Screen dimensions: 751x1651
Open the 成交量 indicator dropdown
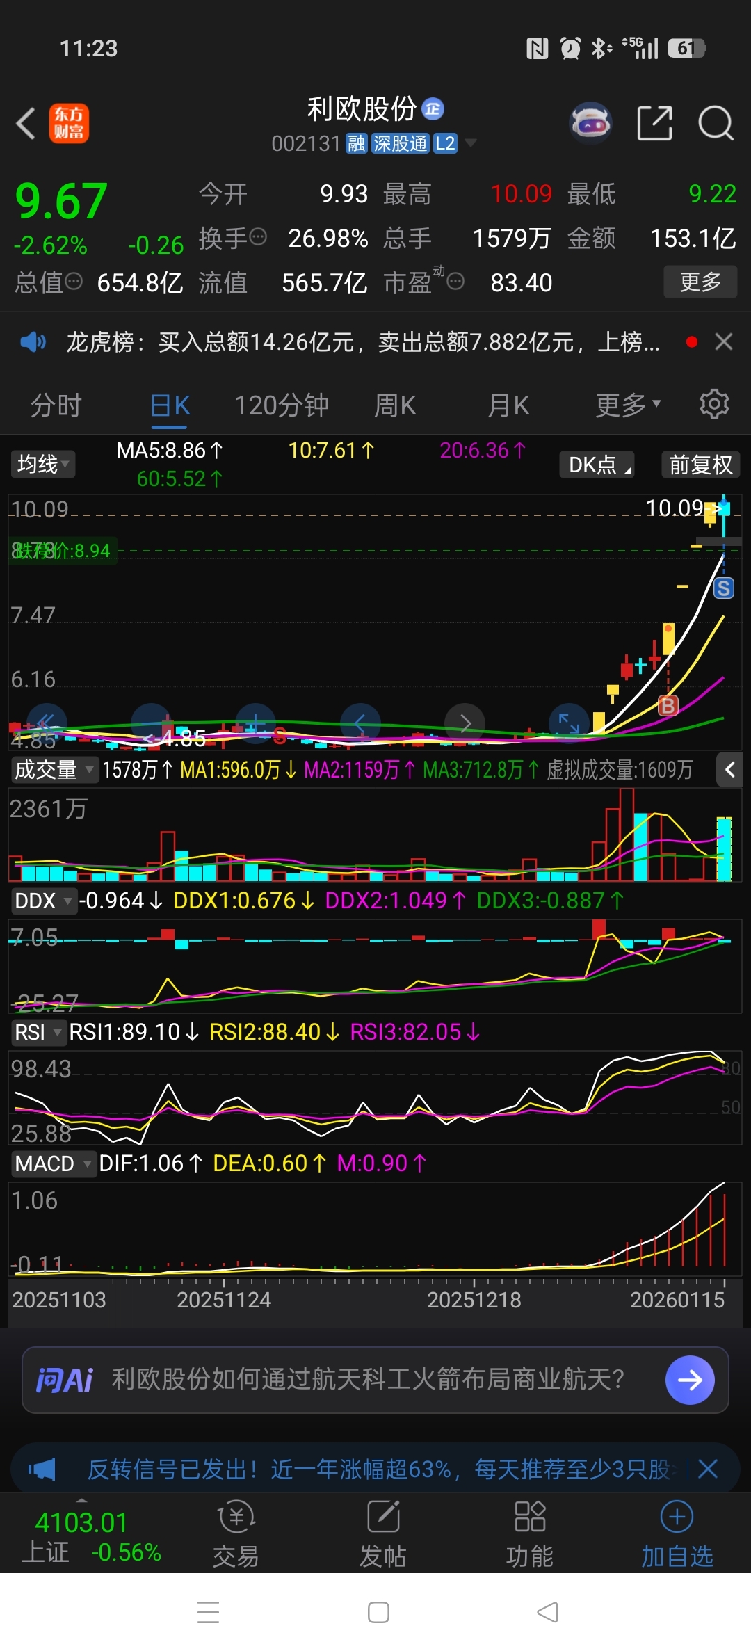pyautogui.click(x=54, y=770)
